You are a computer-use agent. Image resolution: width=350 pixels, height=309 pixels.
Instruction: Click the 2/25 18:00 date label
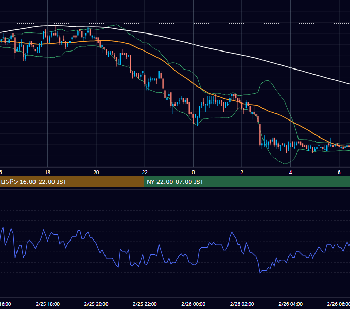47,304
